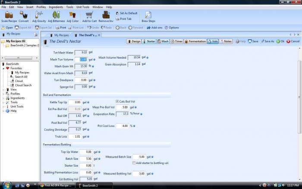Open the Ingredients menu
Viewport: 302px width, 189px height.
[x=56, y=7]
